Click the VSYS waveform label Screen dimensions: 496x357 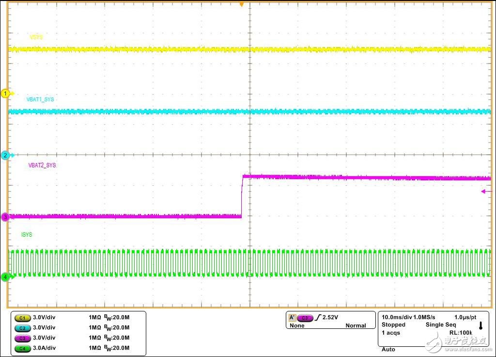[x=37, y=37]
